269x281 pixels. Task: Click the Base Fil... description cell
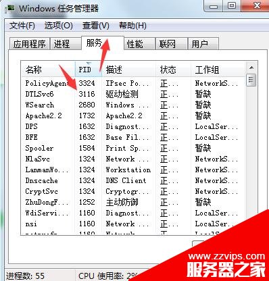tap(127, 137)
